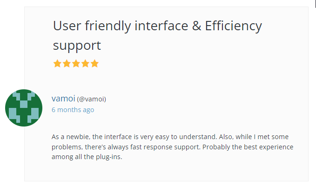Click the second rating star

(x=67, y=63)
